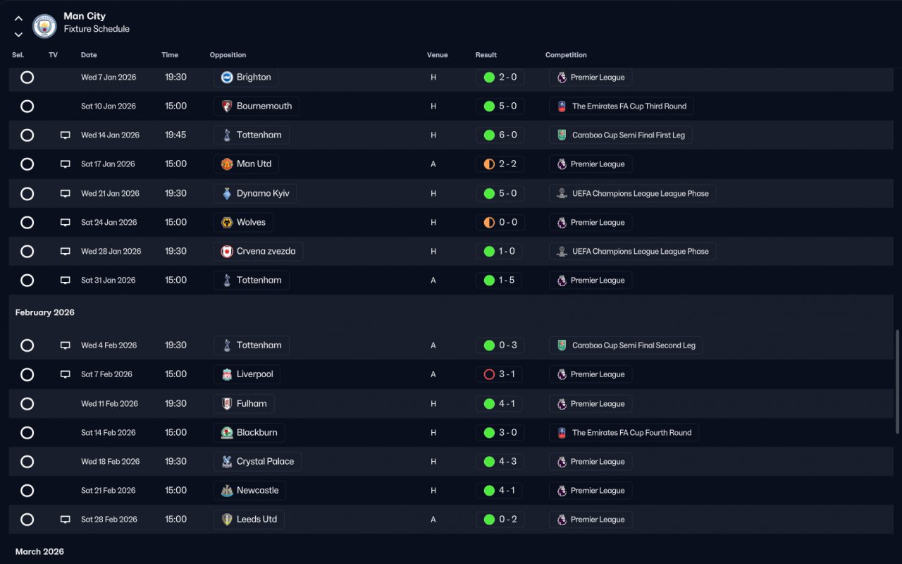The height and width of the screenshot is (564, 902).
Task: Sort fixtures by the Date column header
Action: 89,55
